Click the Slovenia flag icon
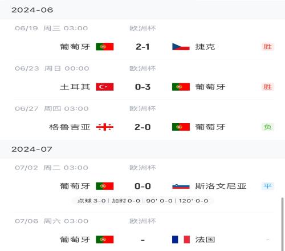 coord(181,186)
